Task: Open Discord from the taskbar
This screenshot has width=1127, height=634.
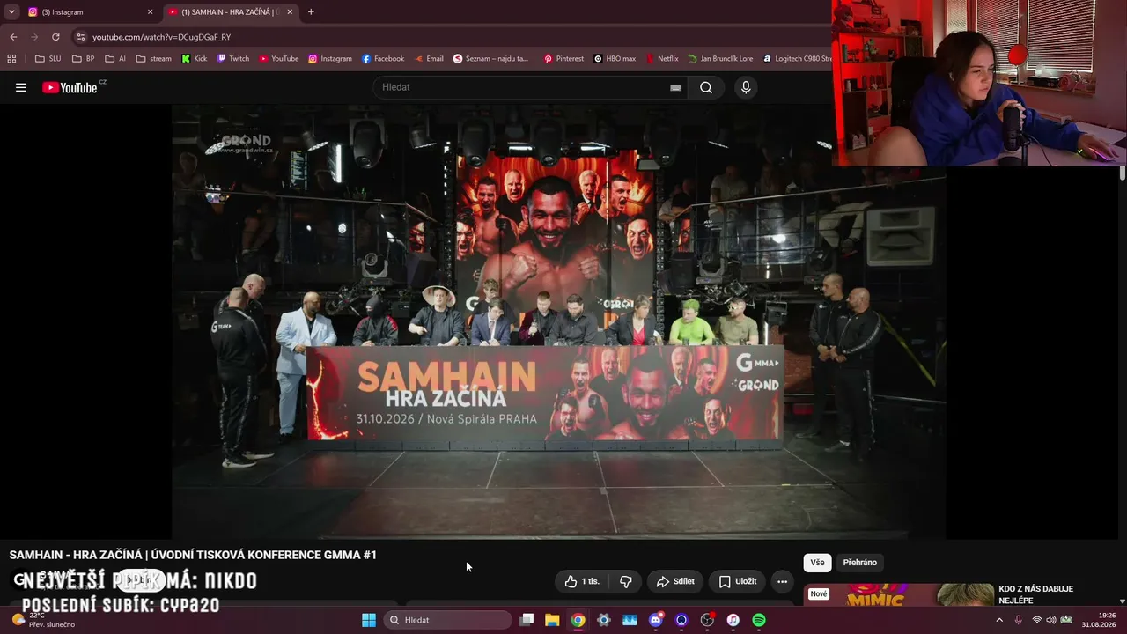Action: [x=656, y=620]
